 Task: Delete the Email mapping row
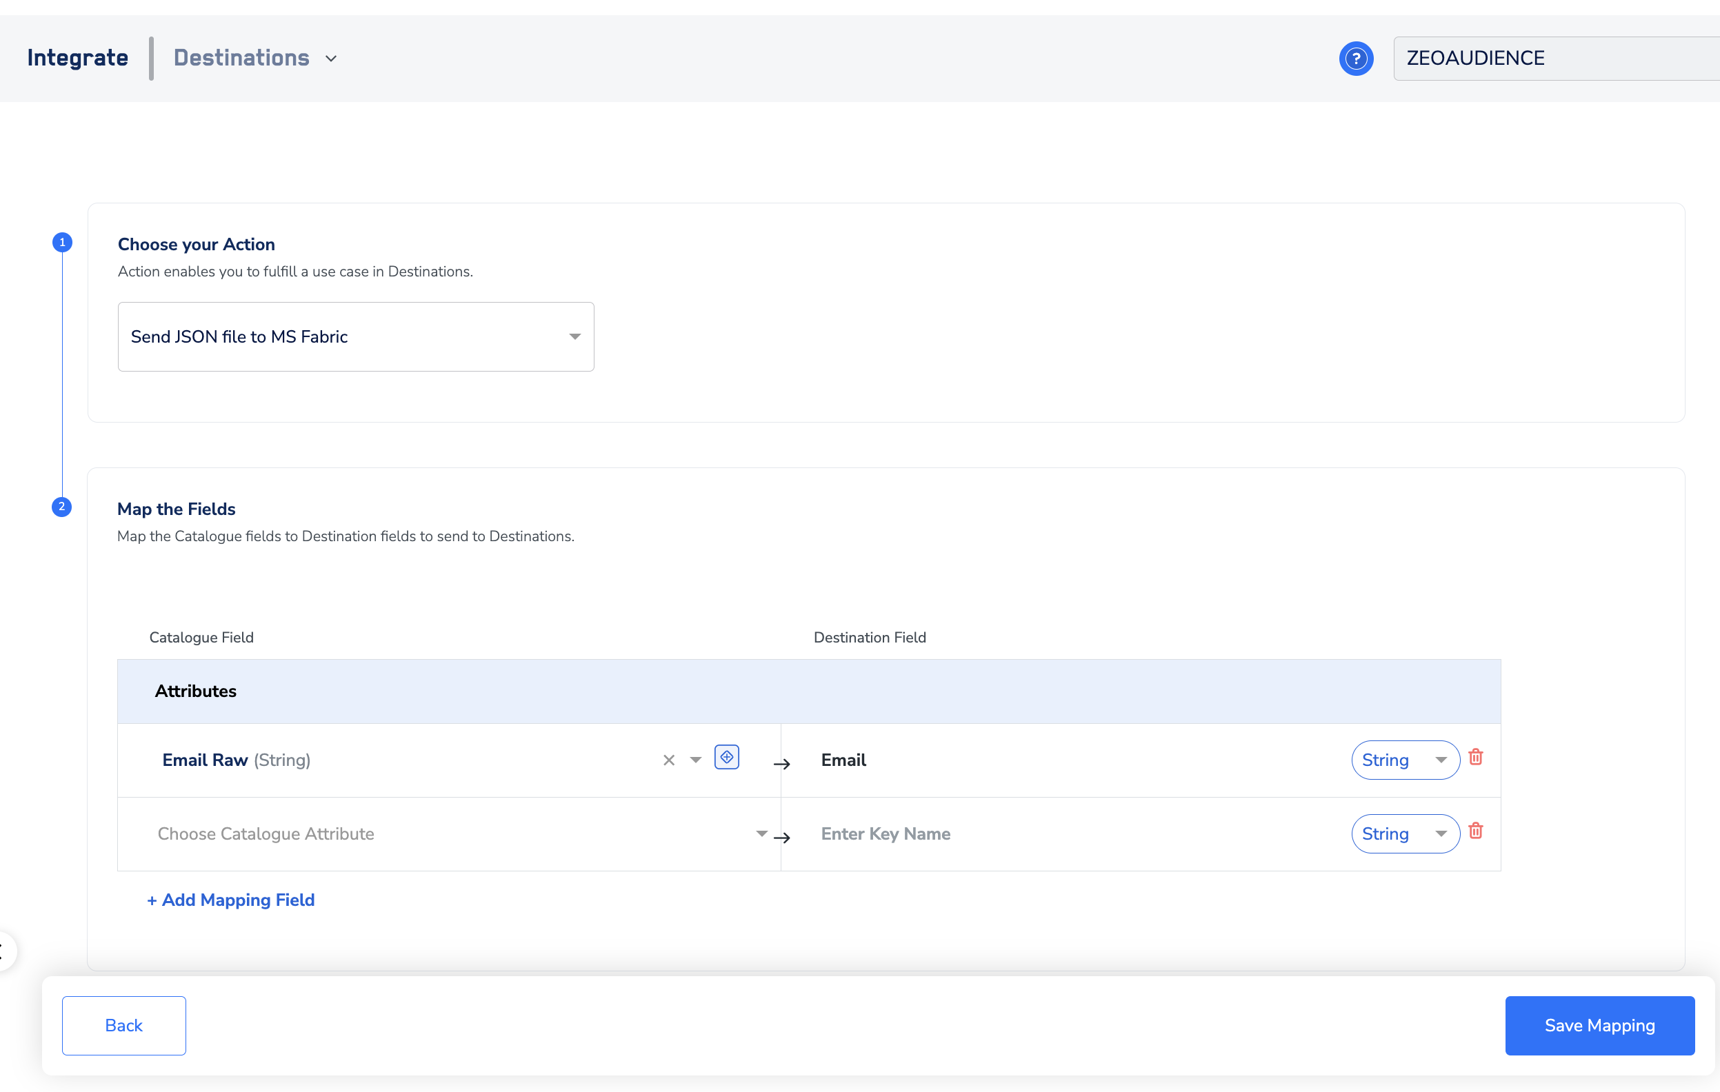pyautogui.click(x=1476, y=757)
